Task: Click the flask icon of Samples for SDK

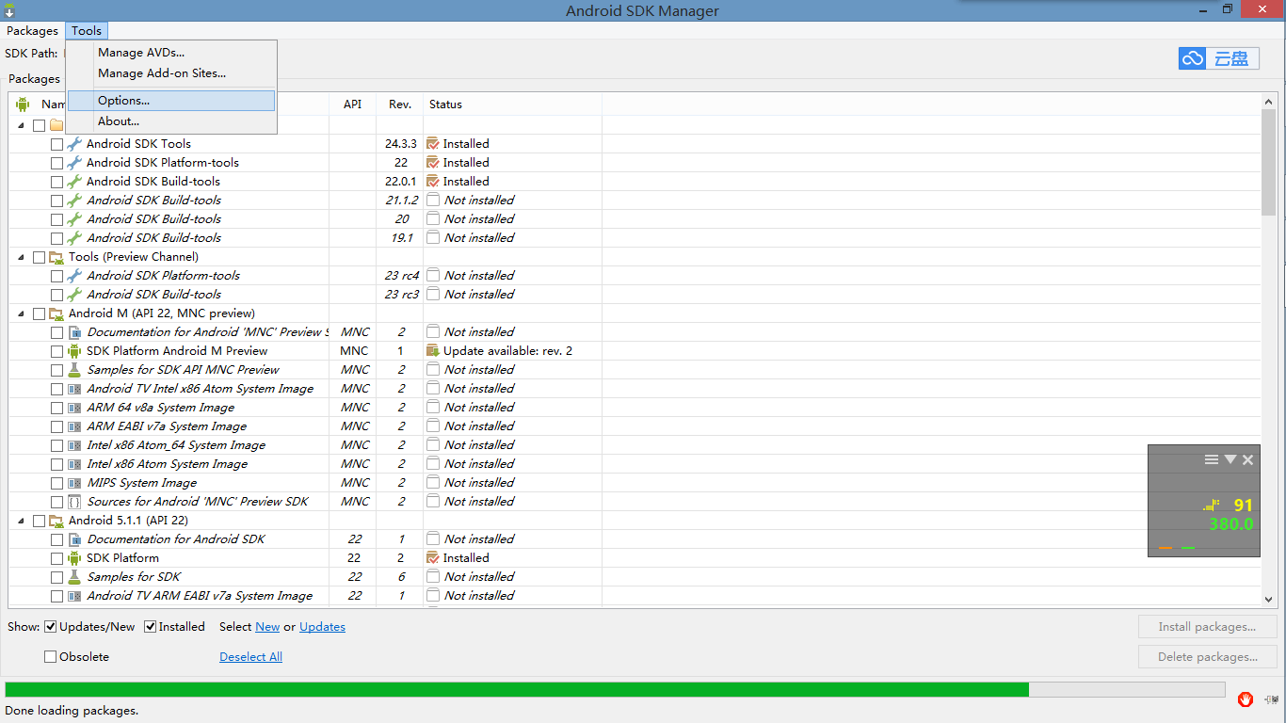Action: 74,577
